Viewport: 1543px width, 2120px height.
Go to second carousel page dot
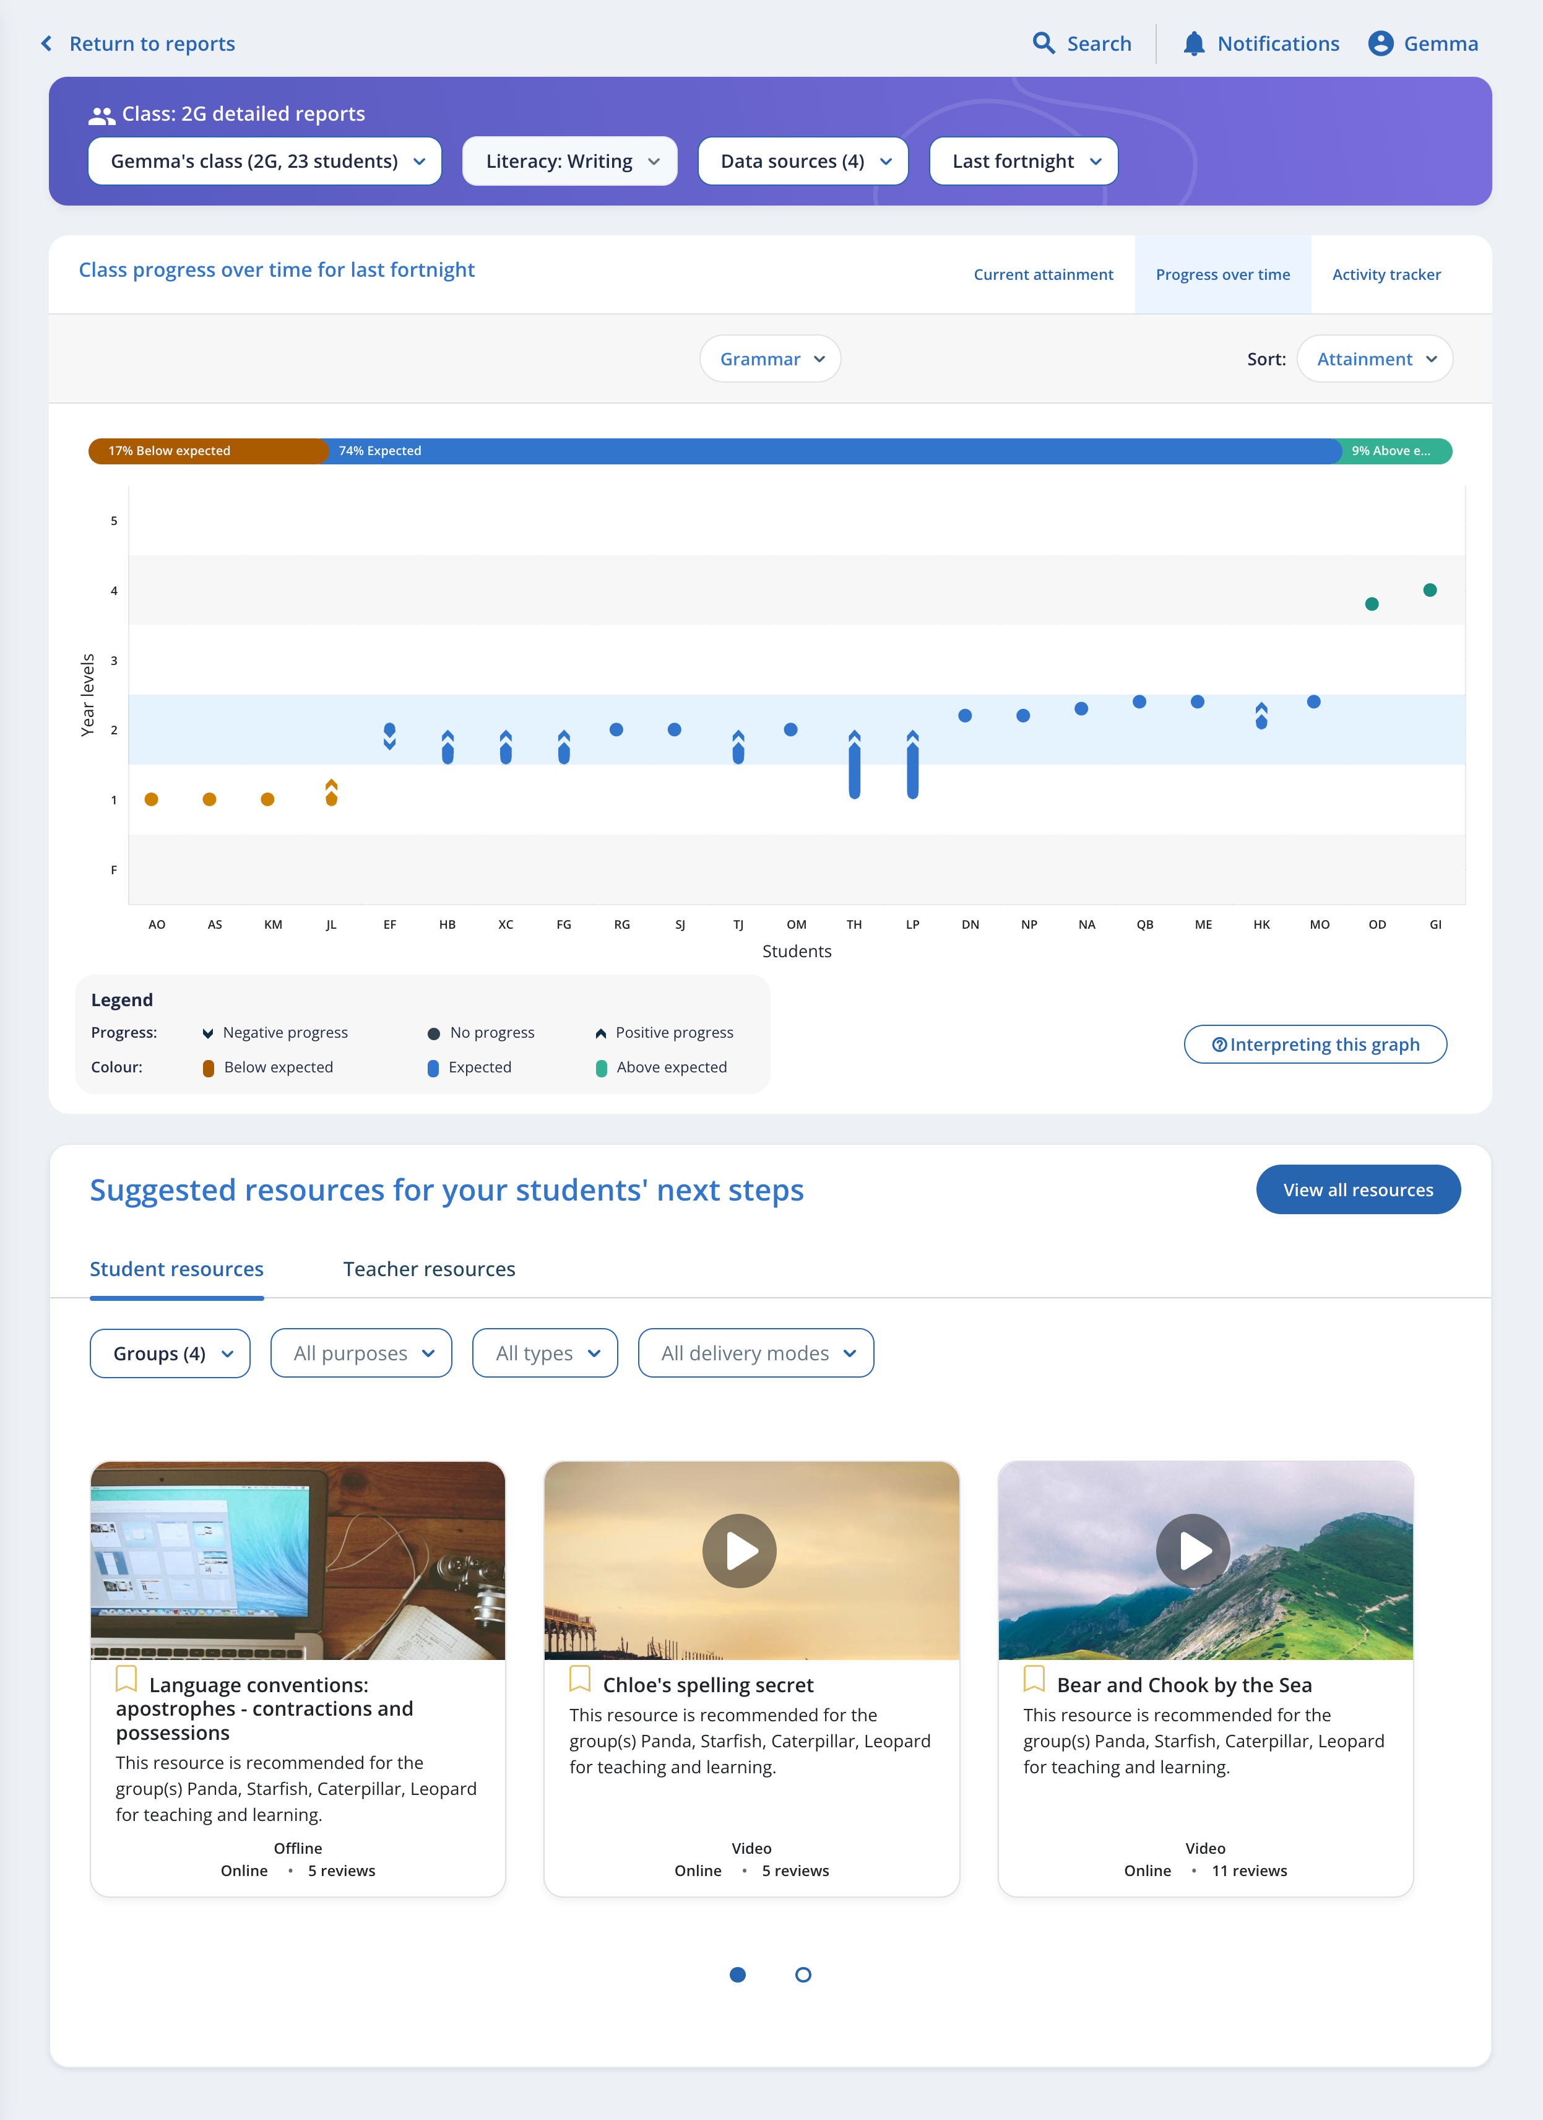803,1974
